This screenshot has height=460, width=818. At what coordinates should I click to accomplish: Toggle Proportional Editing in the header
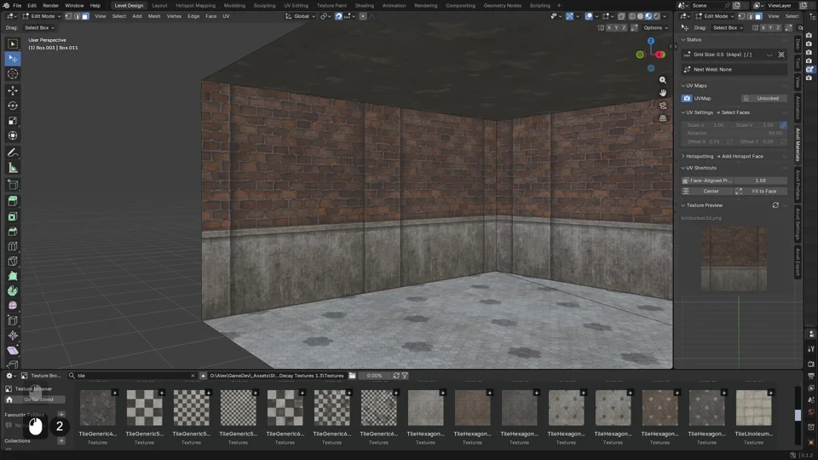(363, 16)
